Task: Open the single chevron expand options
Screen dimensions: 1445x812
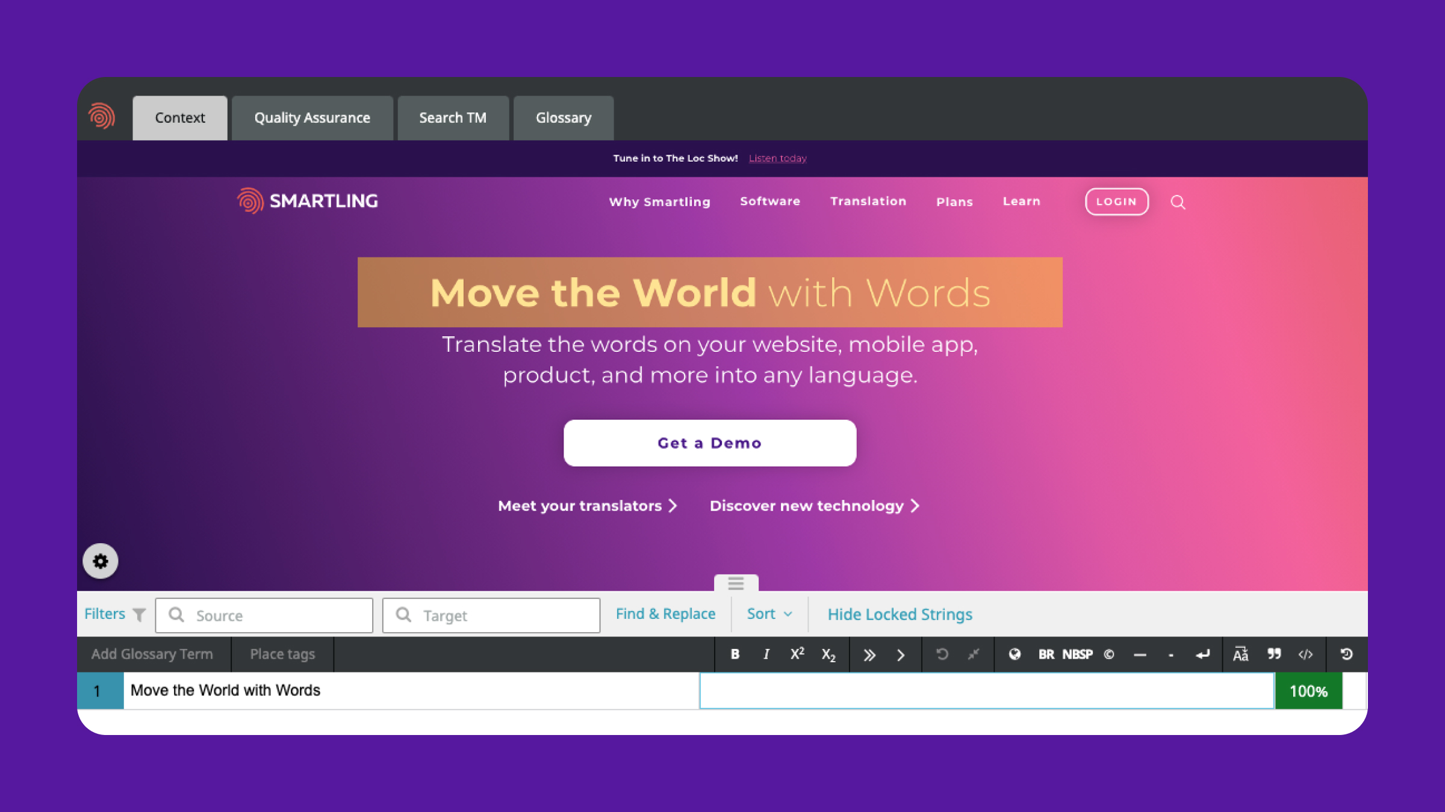Action: [900, 654]
